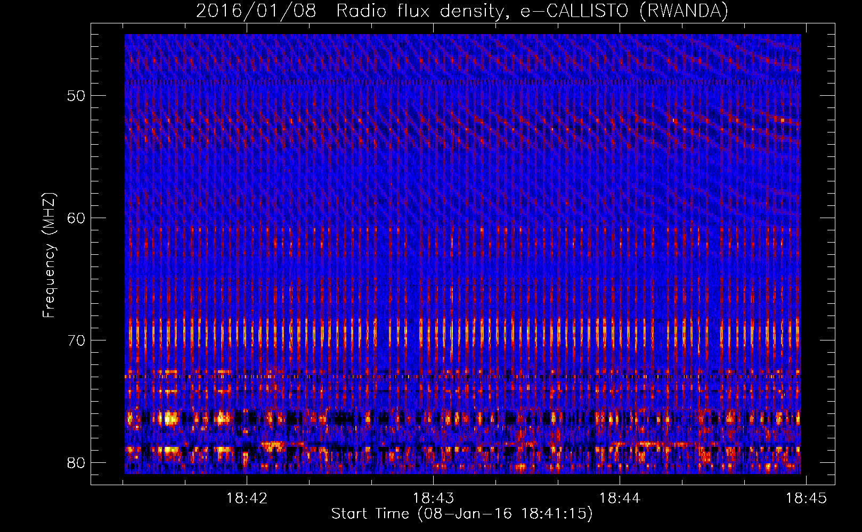862x532 pixels.
Task: Click the 50 frequency tick label
Action: [x=76, y=96]
